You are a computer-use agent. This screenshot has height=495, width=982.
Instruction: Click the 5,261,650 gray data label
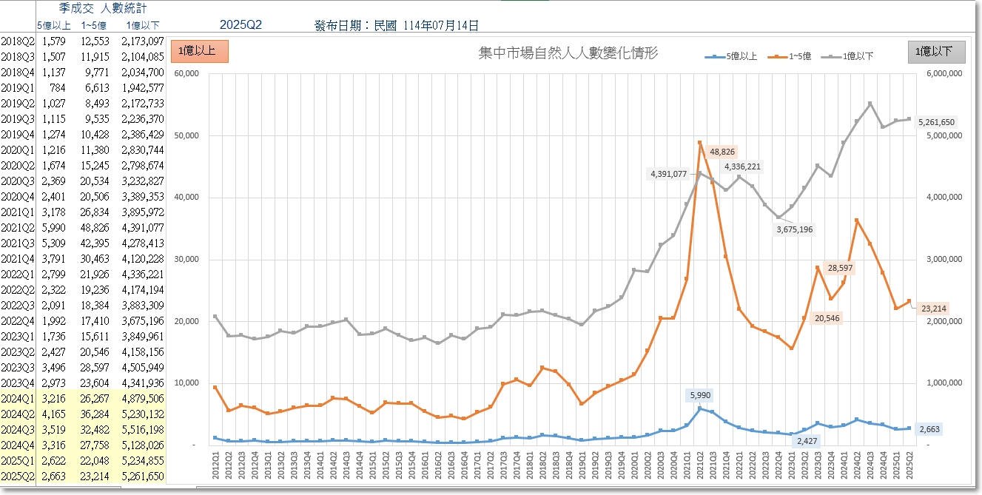pos(936,122)
